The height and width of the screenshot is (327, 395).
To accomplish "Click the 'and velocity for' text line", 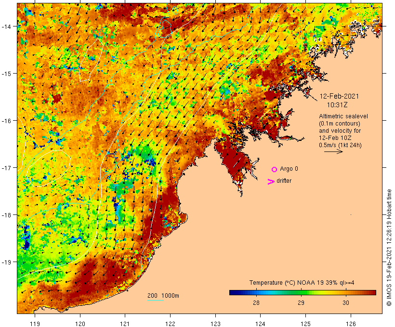I will tap(340, 131).
